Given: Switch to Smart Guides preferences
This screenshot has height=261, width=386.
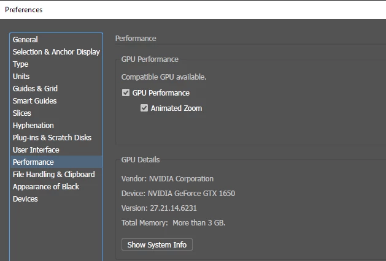Looking at the screenshot, I should pyautogui.click(x=34, y=101).
